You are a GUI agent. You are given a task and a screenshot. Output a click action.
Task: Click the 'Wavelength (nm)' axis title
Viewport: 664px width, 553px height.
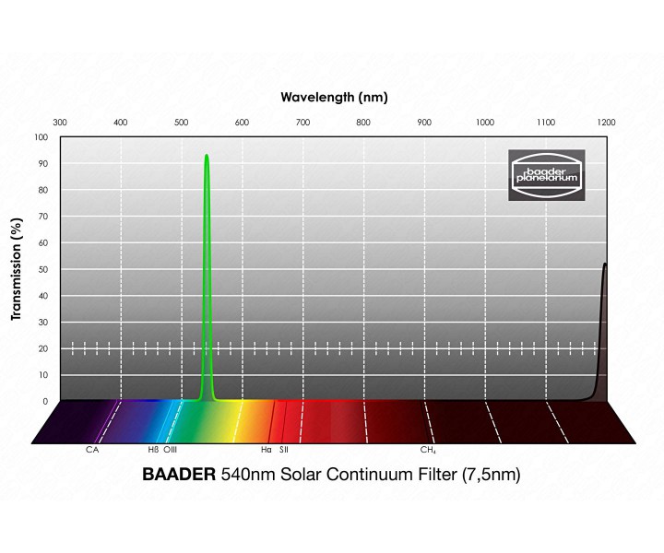pyautogui.click(x=334, y=97)
